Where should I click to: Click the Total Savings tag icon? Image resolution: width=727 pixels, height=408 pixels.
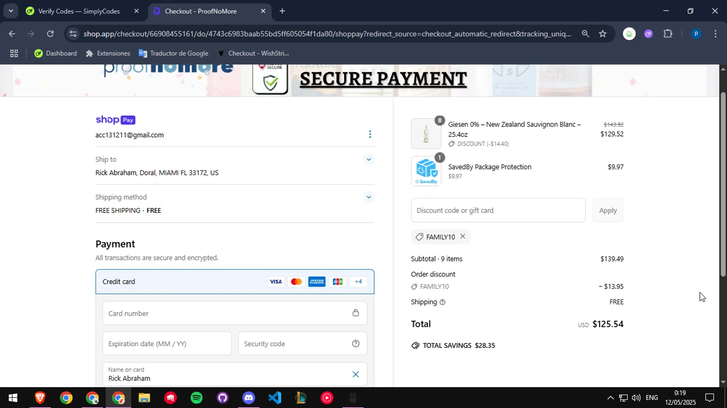[415, 346]
